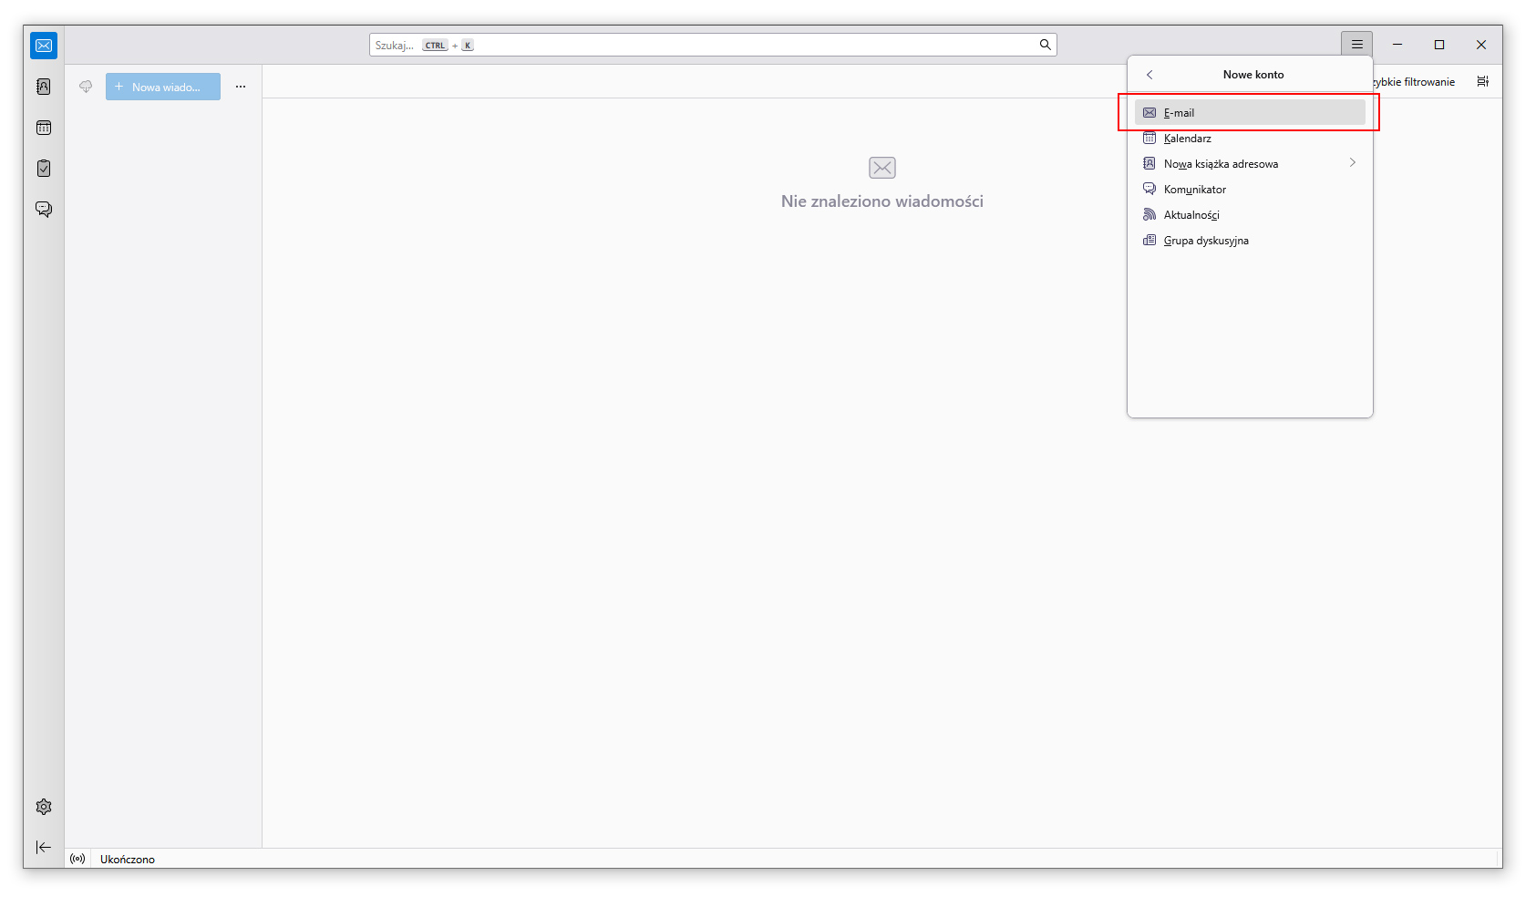
Task: Click the get messages cloud icon
Action: click(x=86, y=87)
